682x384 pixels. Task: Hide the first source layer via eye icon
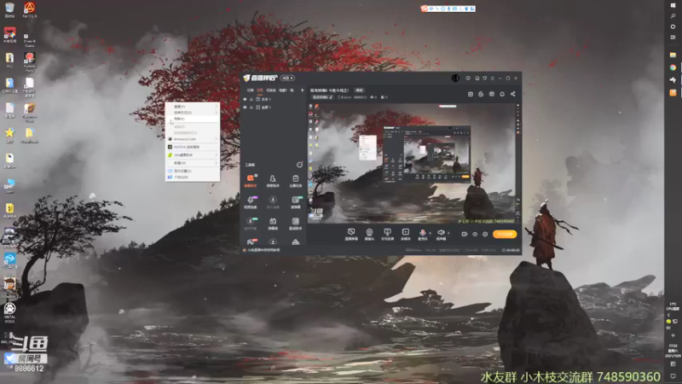(245, 99)
